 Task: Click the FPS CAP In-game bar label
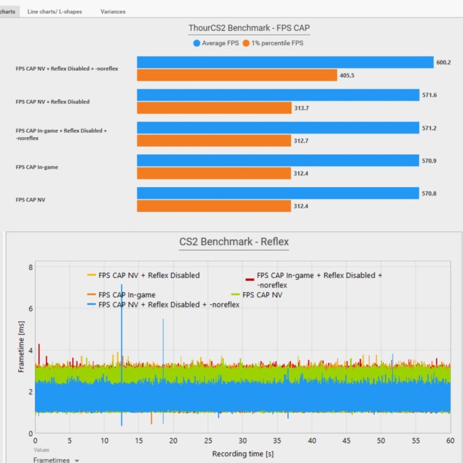coord(37,167)
